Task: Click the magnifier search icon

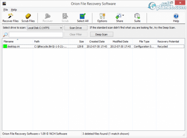Action: coord(5,34)
